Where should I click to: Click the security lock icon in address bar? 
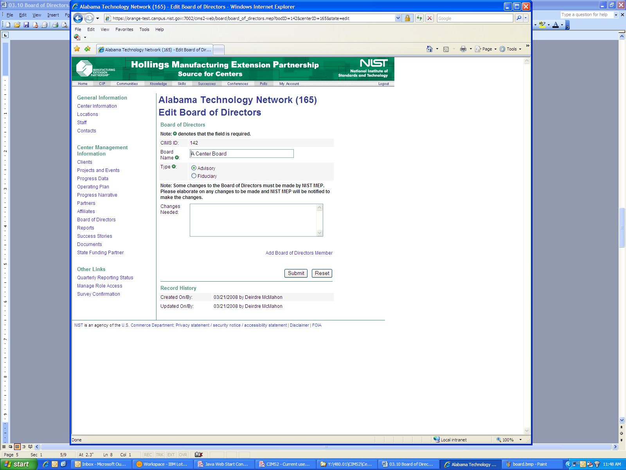[x=407, y=18]
